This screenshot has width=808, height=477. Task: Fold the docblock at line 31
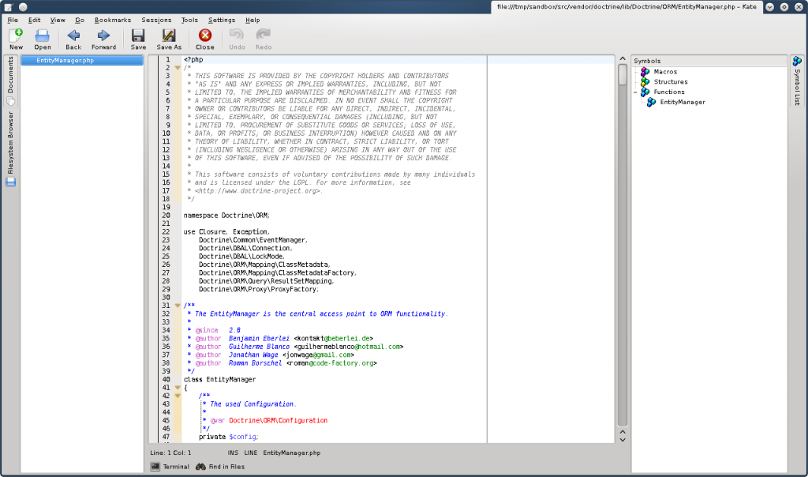pyautogui.click(x=178, y=306)
